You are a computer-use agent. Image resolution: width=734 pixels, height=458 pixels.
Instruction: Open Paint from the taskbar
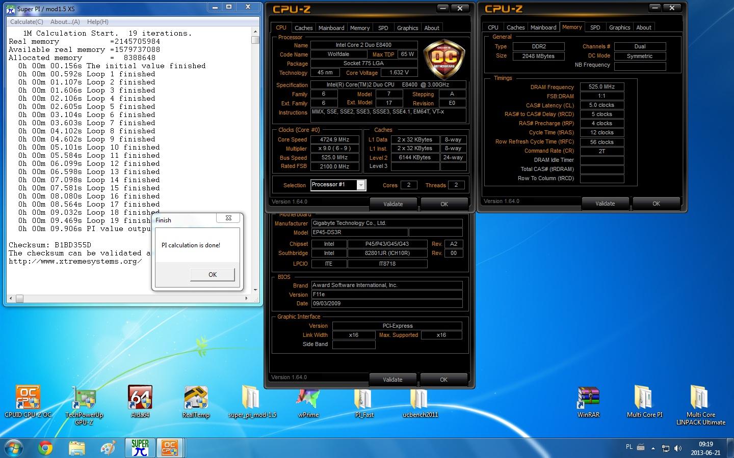tap(108, 448)
